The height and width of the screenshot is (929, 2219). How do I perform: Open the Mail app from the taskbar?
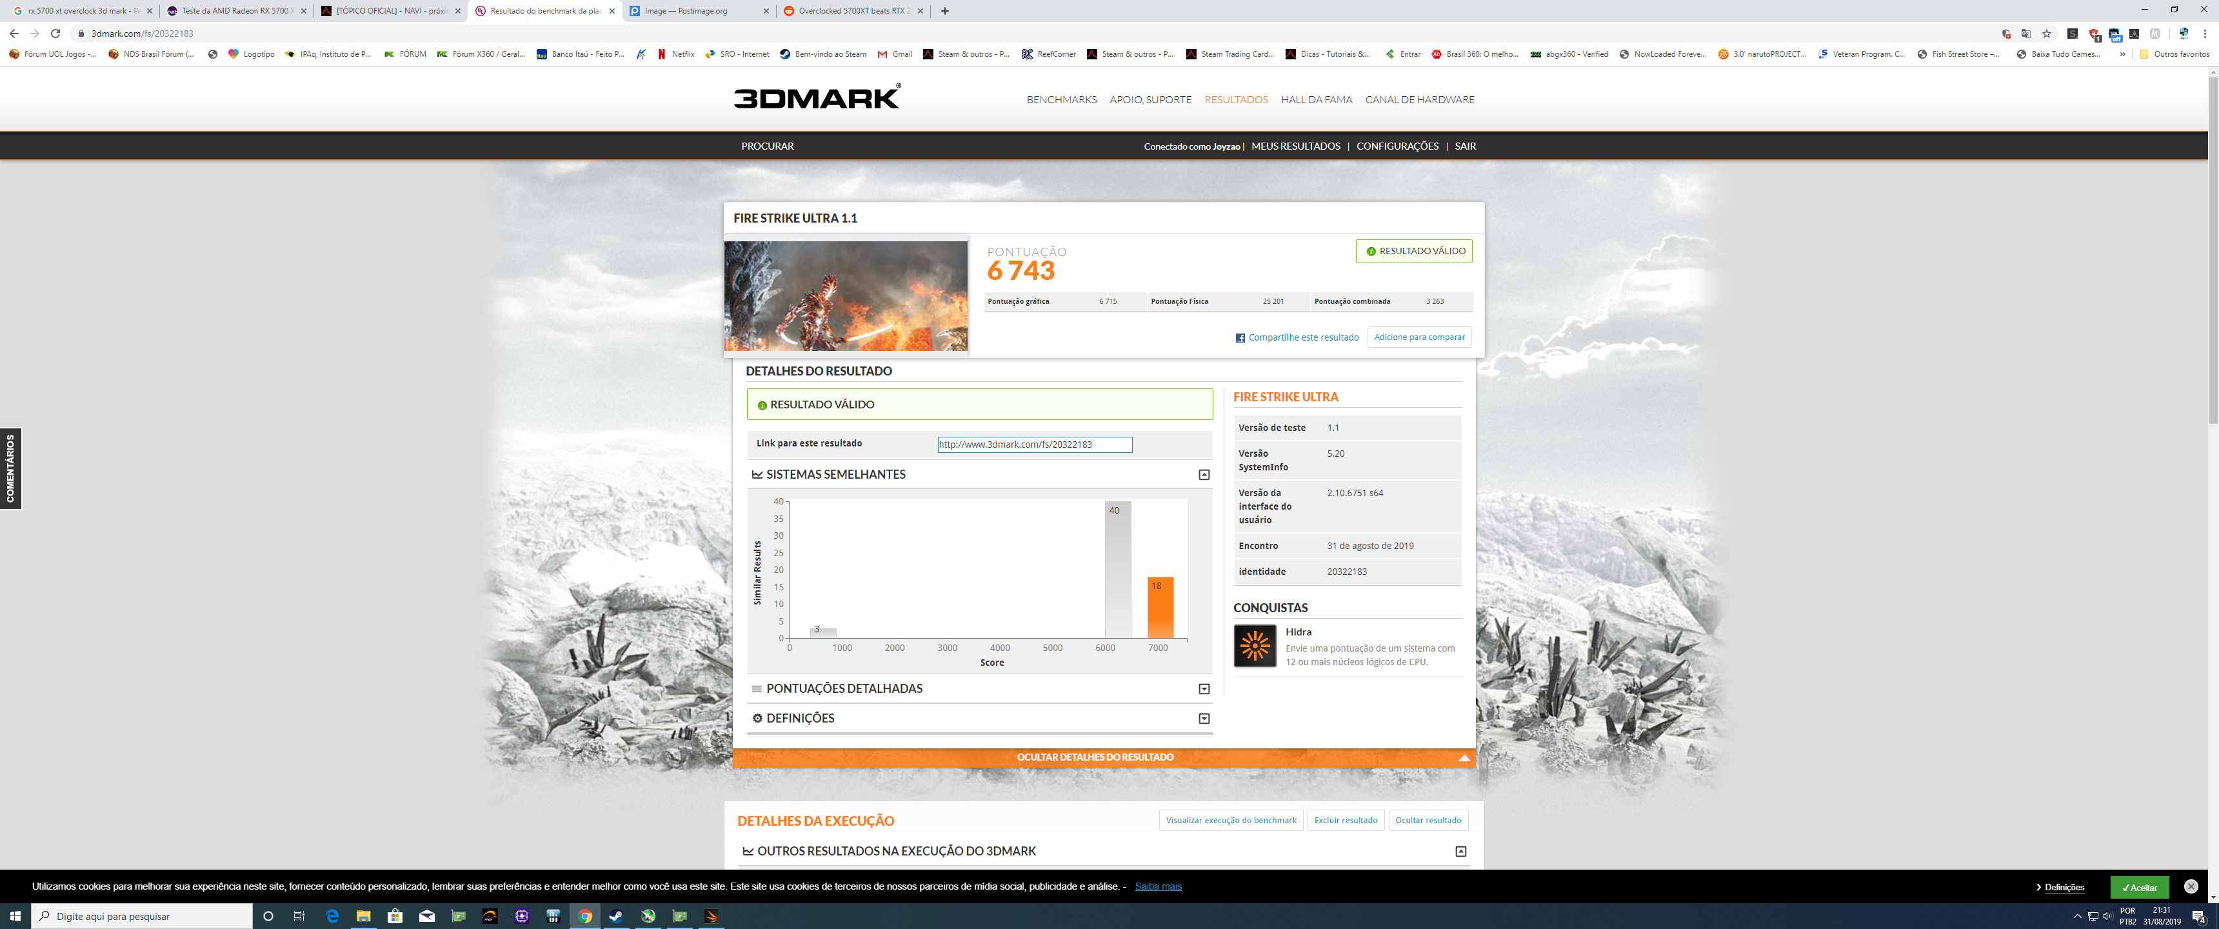[x=427, y=916]
